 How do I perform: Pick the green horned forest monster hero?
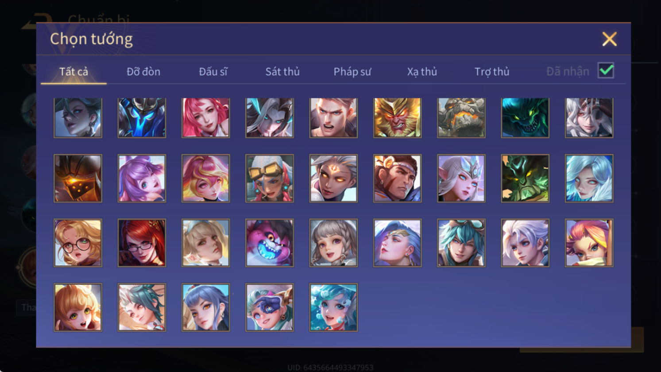coord(525,178)
